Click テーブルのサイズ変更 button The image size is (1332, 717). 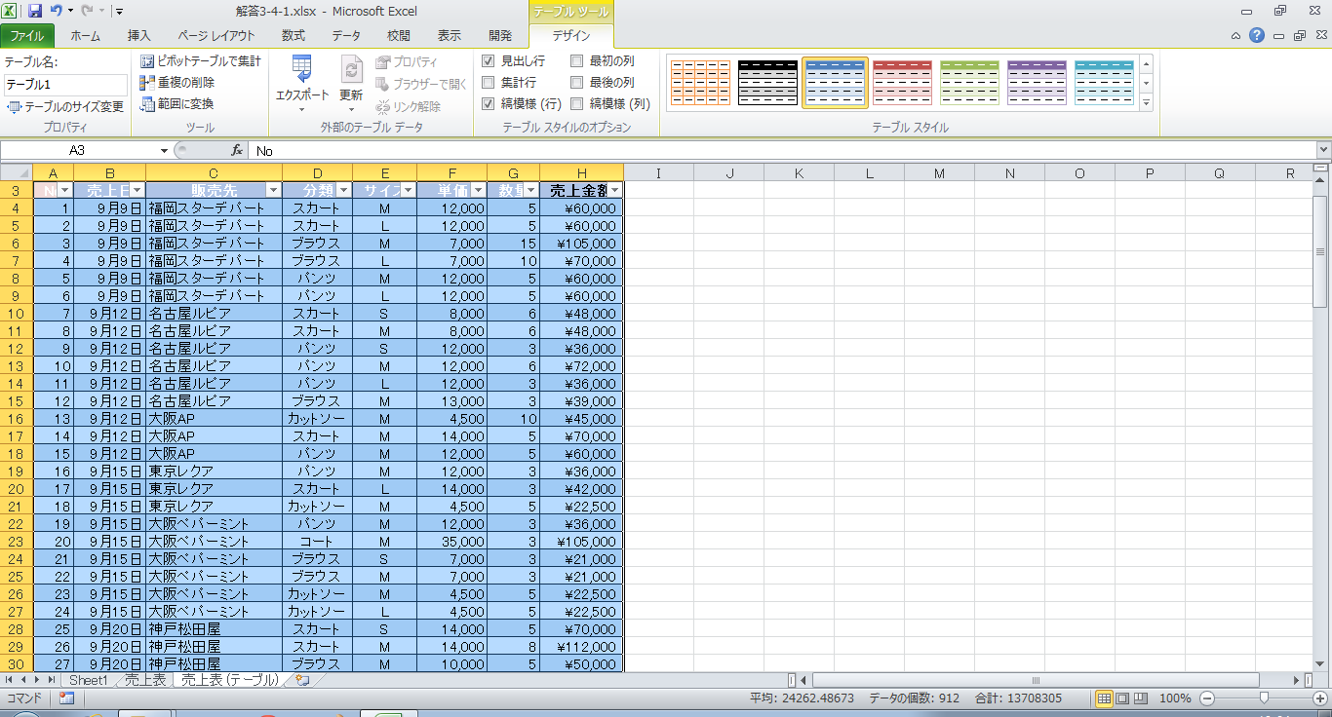66,107
